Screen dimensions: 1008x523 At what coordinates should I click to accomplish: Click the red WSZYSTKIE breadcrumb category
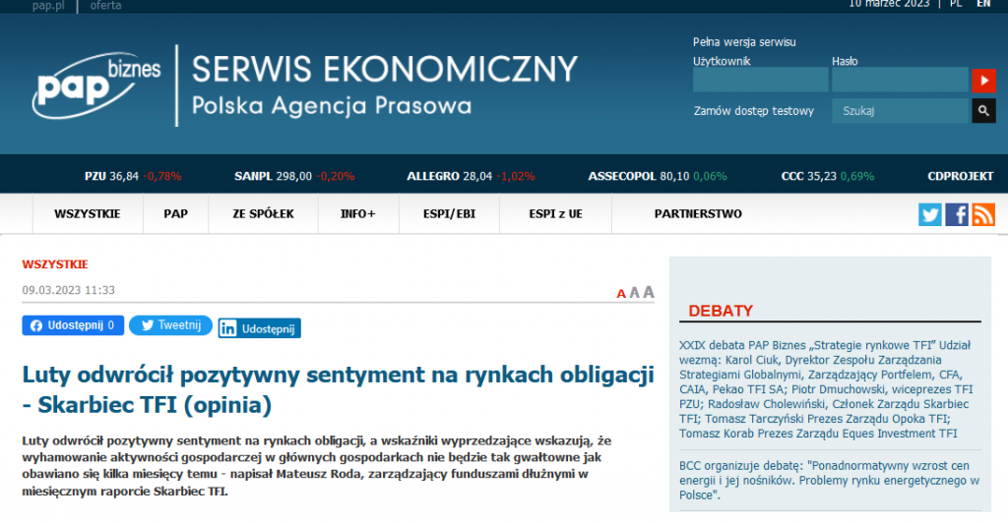pyautogui.click(x=55, y=264)
